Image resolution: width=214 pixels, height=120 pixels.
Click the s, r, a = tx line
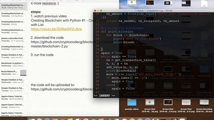tap(117, 64)
